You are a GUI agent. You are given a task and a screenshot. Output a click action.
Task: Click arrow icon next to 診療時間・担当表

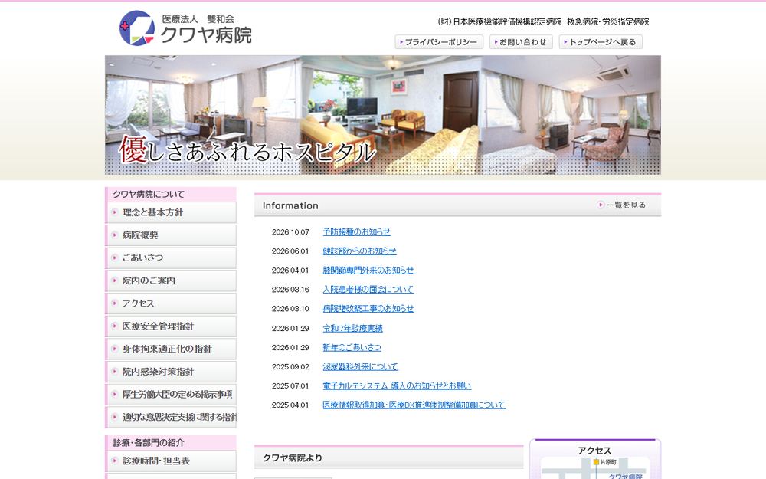[x=115, y=461]
